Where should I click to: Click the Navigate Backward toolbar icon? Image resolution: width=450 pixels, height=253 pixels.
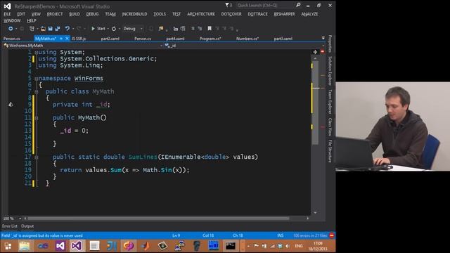(x=11, y=29)
